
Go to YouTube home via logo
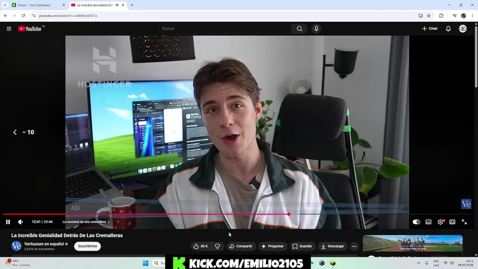click(30, 29)
